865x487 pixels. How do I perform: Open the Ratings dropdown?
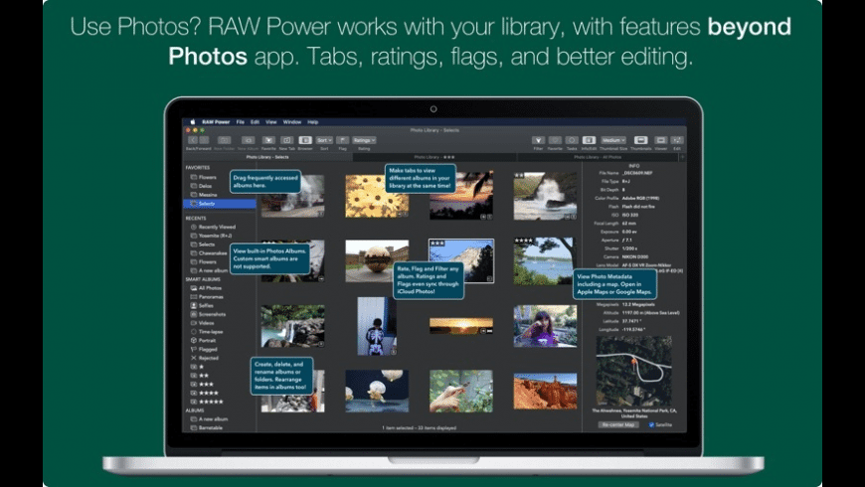[x=364, y=141]
